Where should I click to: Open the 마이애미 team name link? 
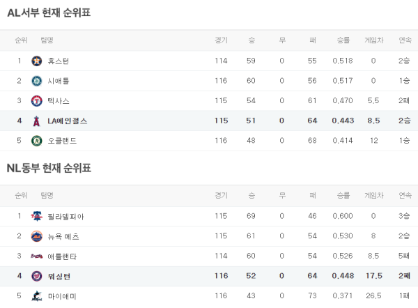click(61, 296)
